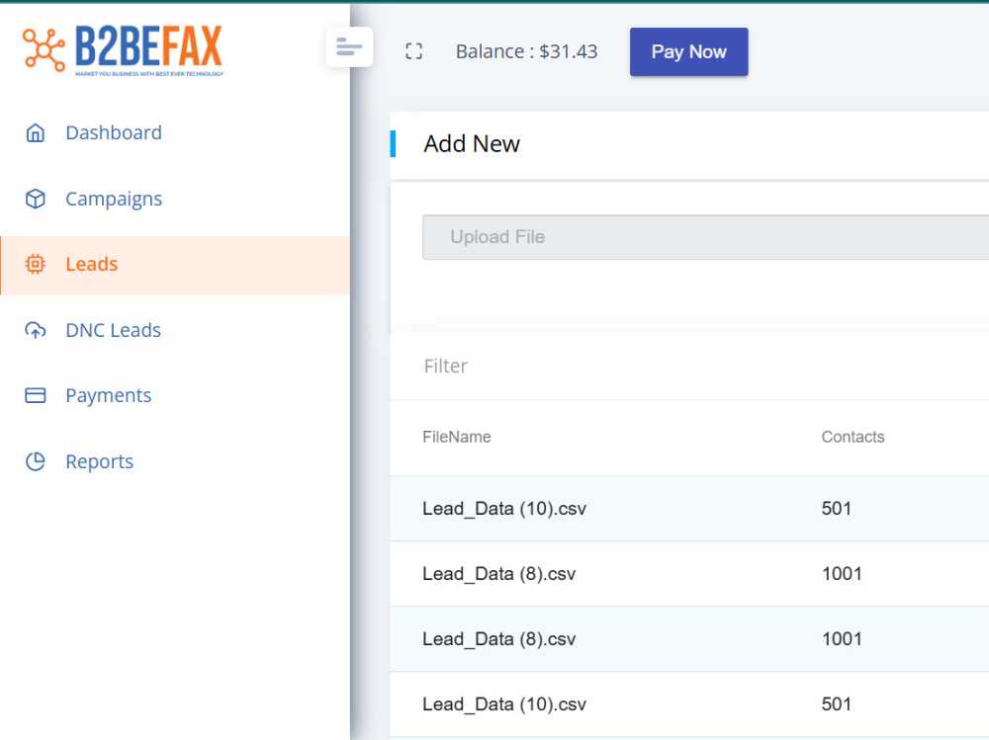This screenshot has height=740, width=989.
Task: Click the Dashboard home icon
Action: (36, 133)
